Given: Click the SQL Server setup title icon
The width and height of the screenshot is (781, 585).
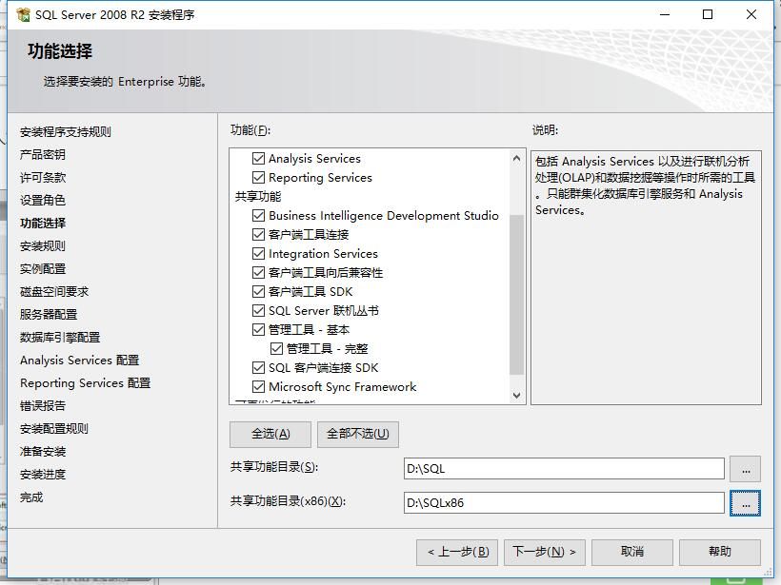Looking at the screenshot, I should 23,15.
